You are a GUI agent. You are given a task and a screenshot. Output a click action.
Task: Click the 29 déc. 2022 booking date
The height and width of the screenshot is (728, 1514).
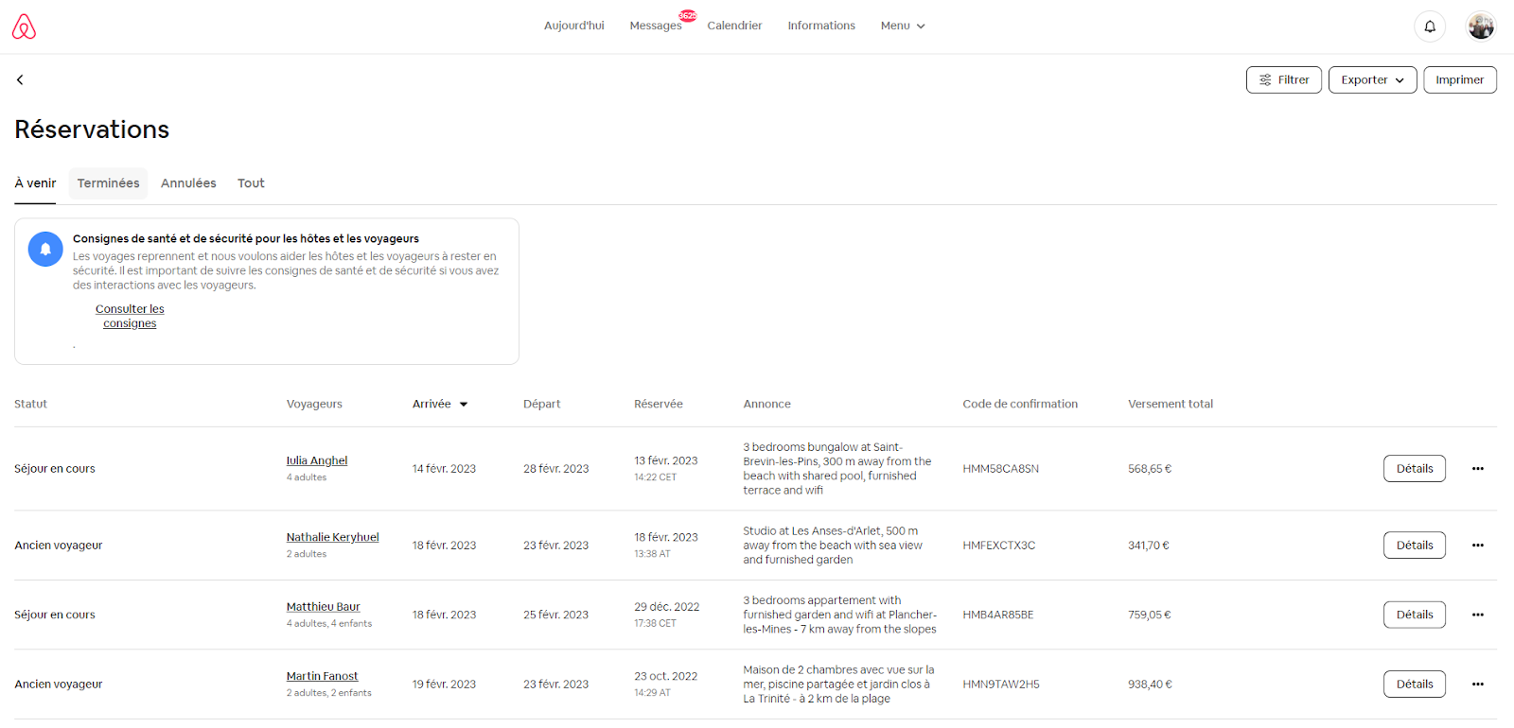click(x=666, y=607)
